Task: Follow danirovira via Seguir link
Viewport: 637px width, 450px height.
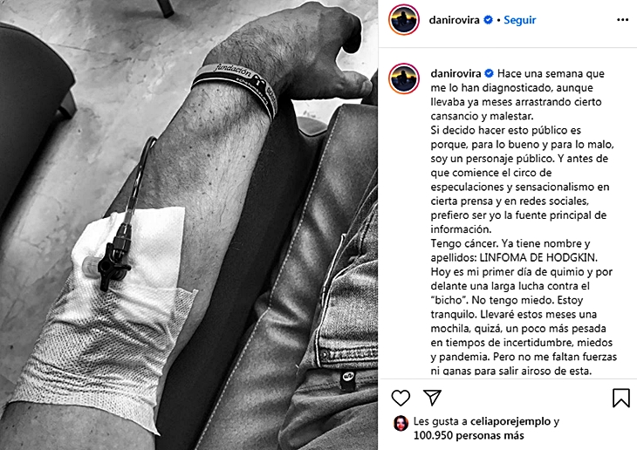Action: (519, 20)
